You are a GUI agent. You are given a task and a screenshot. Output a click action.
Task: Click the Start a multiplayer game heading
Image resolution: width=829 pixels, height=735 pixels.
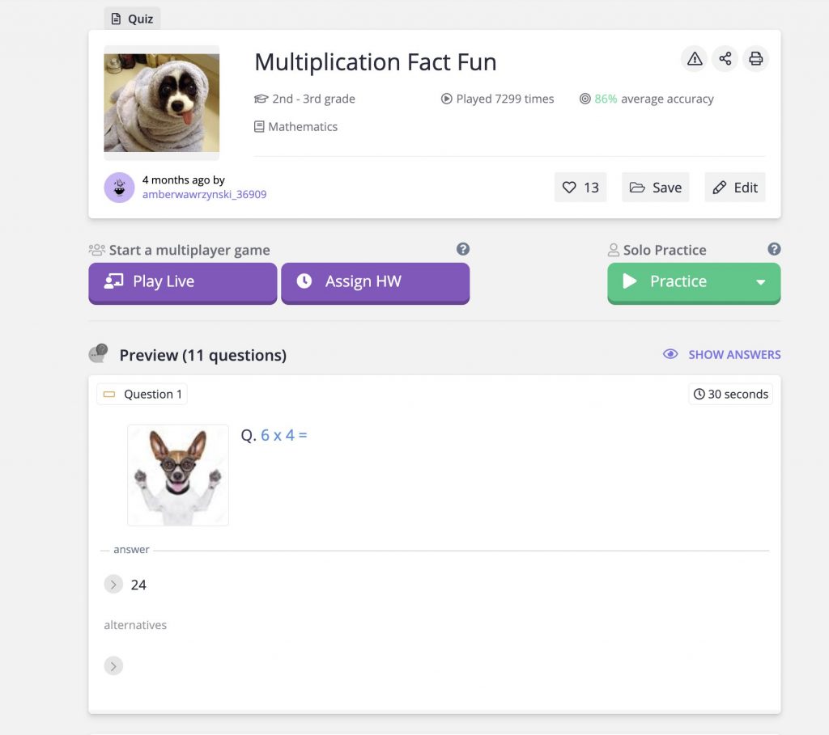189,250
